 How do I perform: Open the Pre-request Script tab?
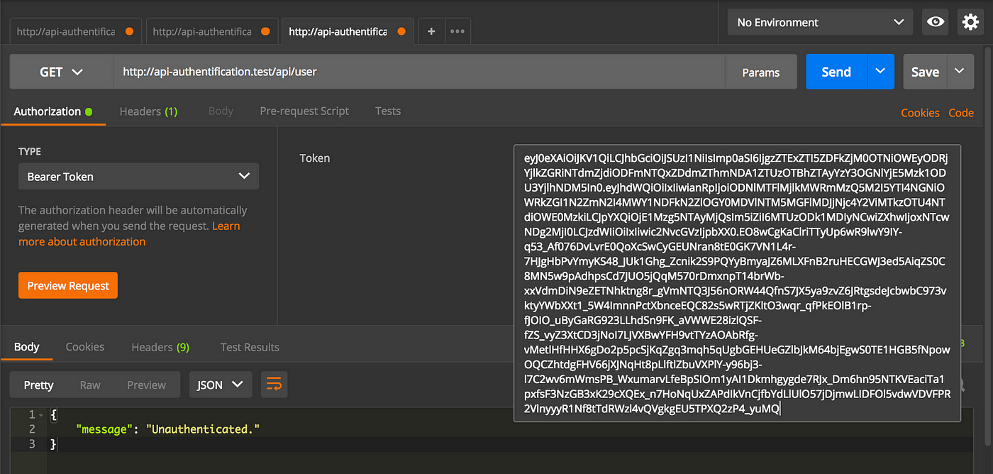coord(304,111)
